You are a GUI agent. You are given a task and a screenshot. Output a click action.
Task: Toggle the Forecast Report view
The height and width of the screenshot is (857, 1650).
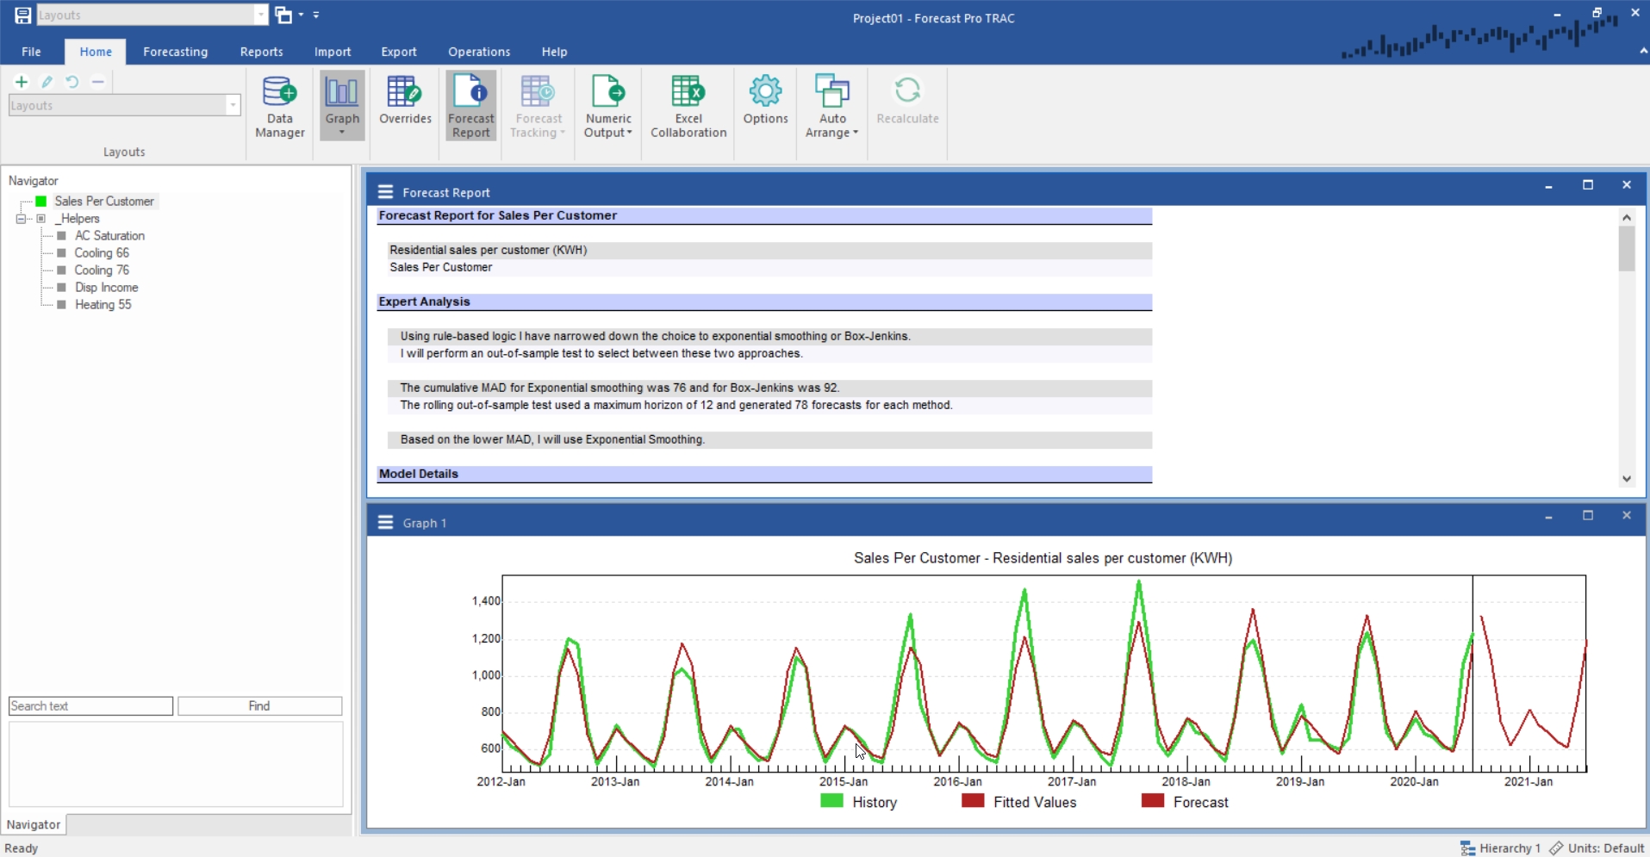471,107
